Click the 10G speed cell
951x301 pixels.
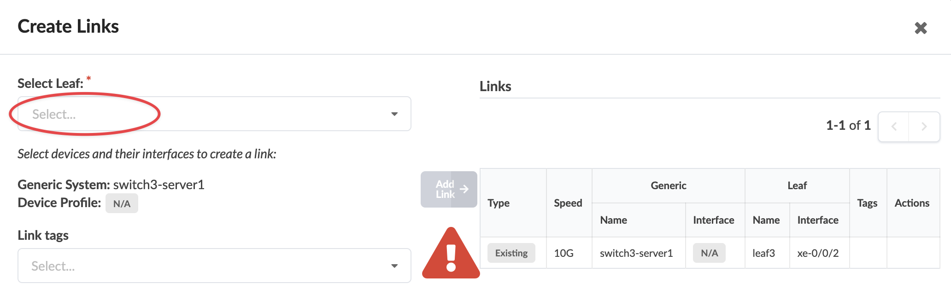click(x=564, y=253)
